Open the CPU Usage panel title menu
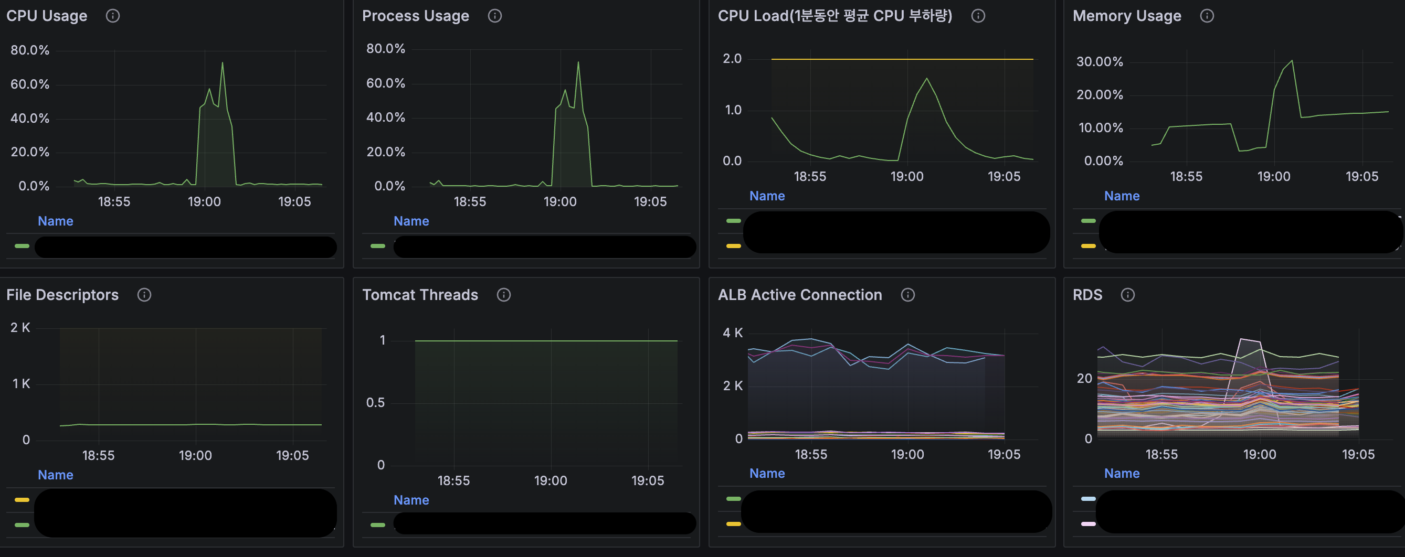The width and height of the screenshot is (1405, 557). (x=47, y=16)
